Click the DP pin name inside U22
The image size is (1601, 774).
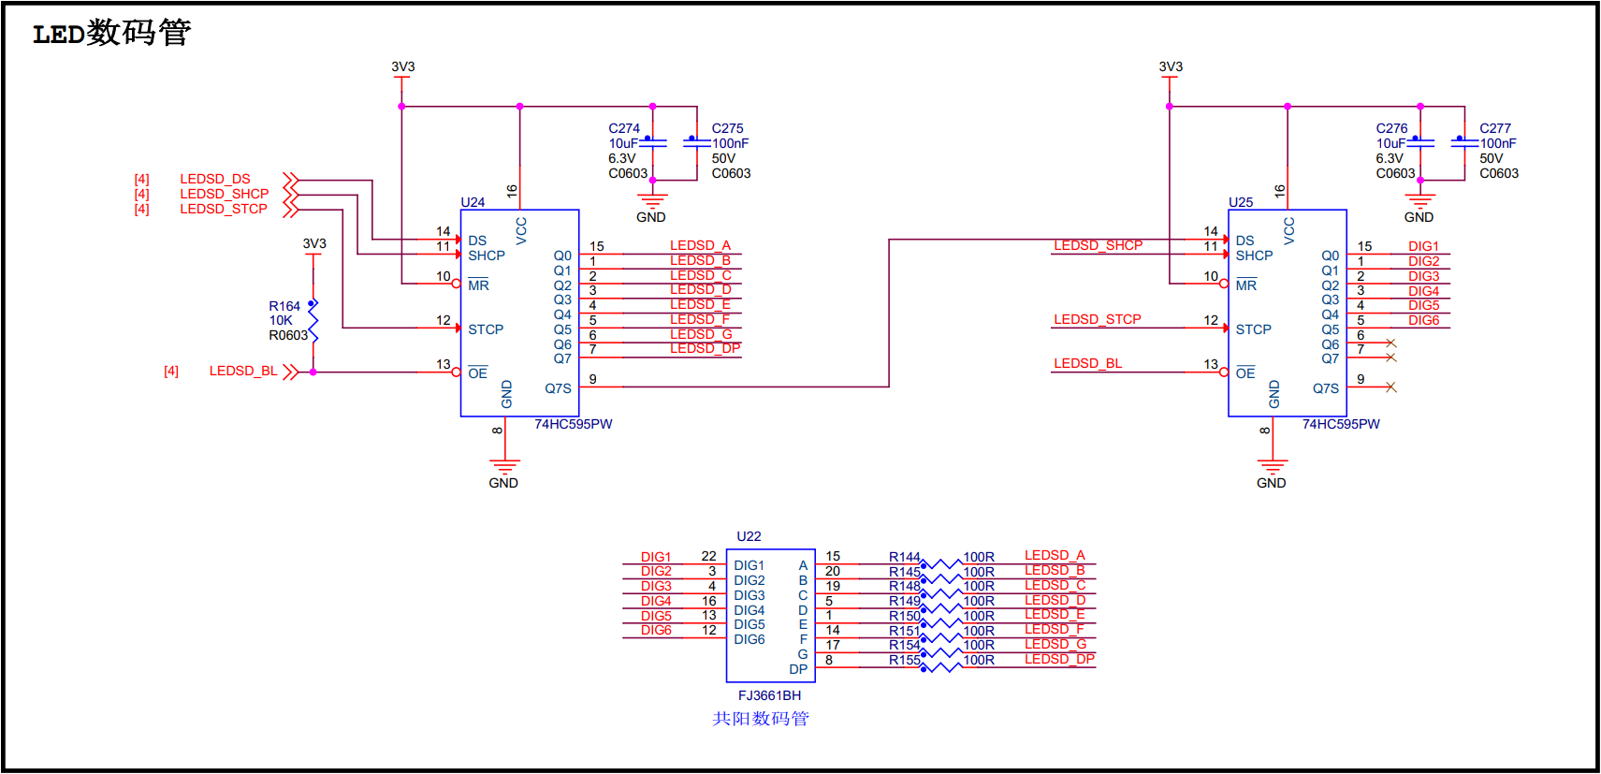click(798, 669)
